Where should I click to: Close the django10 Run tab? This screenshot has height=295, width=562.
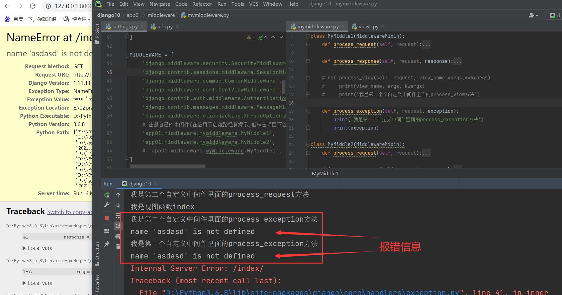156,184
